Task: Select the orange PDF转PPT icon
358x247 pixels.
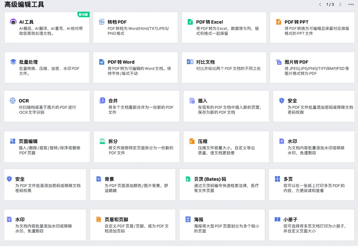Action: [279, 22]
